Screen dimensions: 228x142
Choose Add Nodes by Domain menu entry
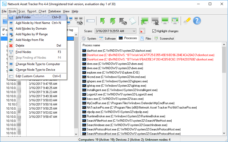(37, 29)
